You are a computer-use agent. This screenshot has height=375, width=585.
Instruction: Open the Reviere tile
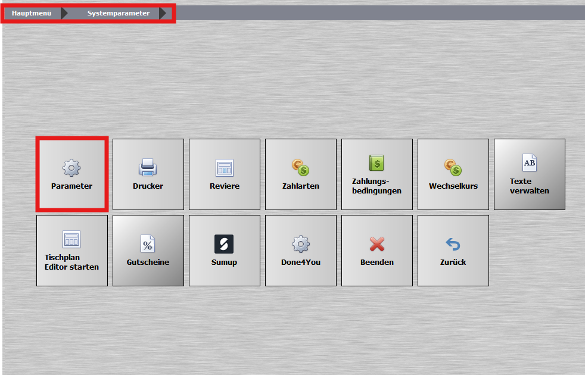(x=225, y=174)
